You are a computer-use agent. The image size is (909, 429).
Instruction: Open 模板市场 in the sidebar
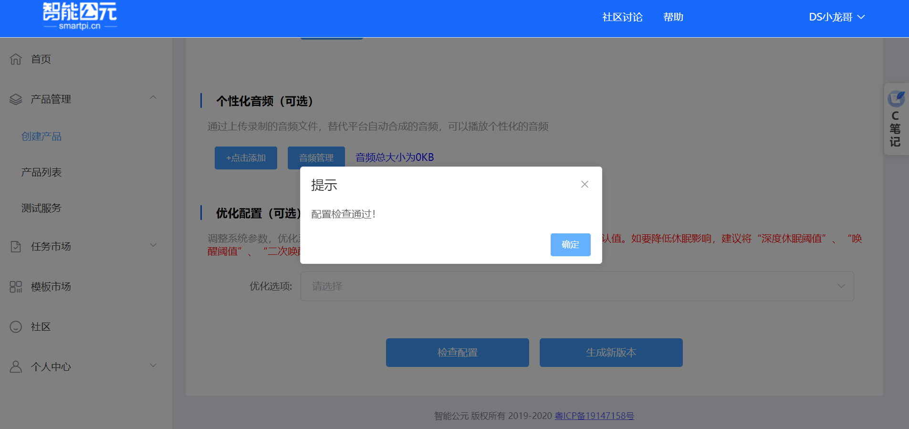click(51, 286)
